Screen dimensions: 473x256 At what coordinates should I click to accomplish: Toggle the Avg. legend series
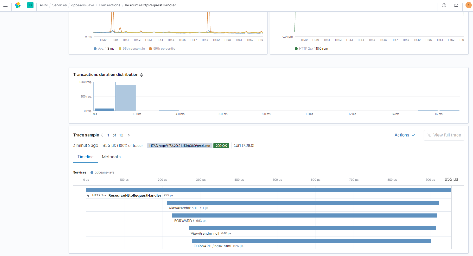click(104, 49)
